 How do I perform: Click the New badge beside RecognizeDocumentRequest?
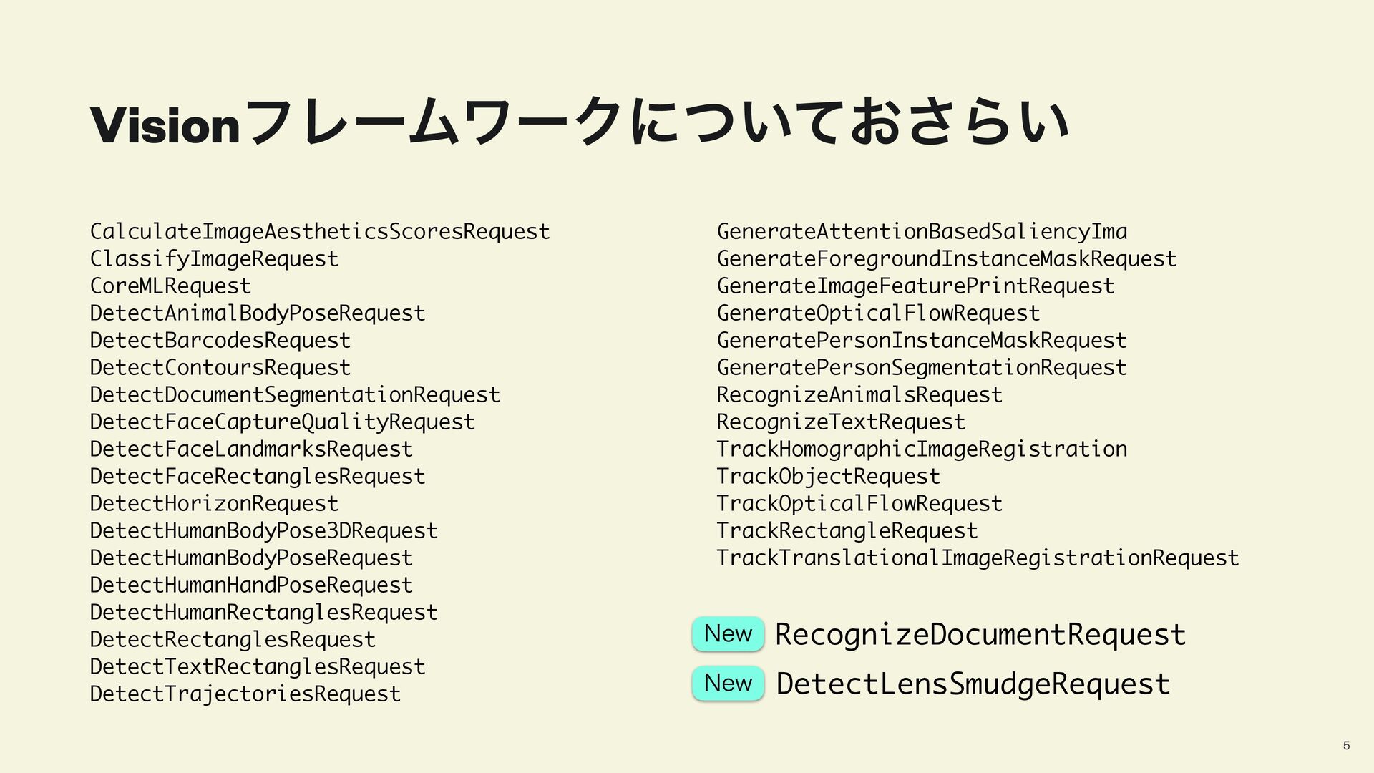728,633
